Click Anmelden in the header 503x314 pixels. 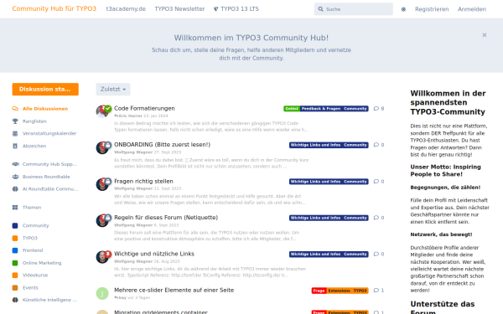[x=472, y=9]
